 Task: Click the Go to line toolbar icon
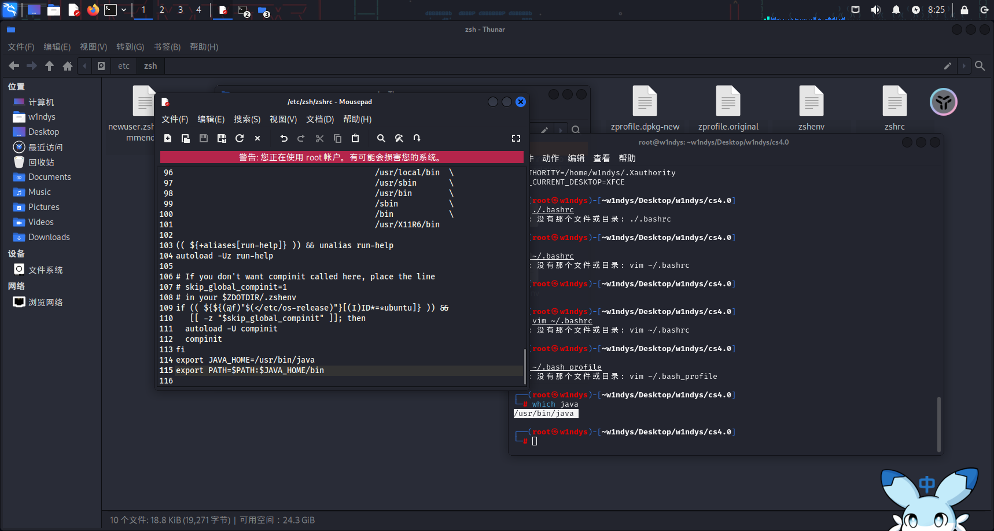pos(417,138)
